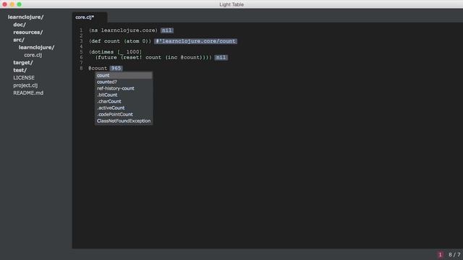Select the 'count' autocomplete suggestion
Image resolution: width=463 pixels, height=260 pixels.
[x=124, y=75]
